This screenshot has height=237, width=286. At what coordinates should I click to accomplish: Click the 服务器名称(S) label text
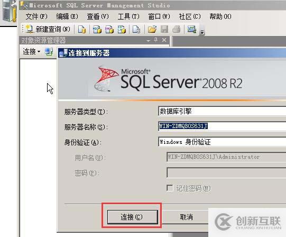(86, 127)
